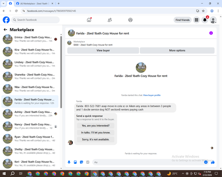
Task: Click View buyer button
Action: 103,50
